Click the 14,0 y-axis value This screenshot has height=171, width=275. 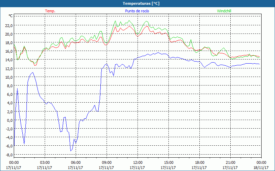(x=9, y=60)
